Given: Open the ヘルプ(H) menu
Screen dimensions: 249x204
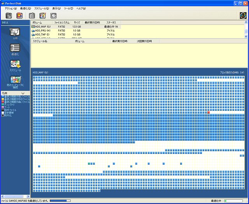Looking at the screenshot, I should coord(81,9).
